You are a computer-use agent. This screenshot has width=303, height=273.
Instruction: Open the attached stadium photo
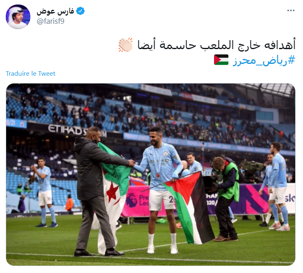(x=150, y=174)
